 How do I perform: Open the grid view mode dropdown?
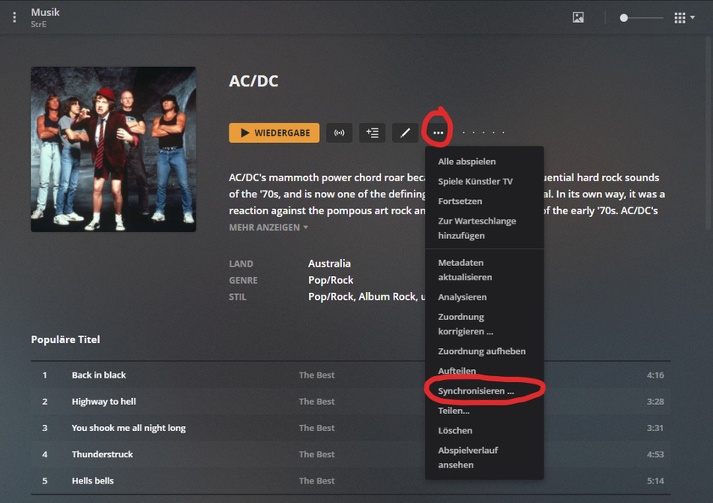684,18
